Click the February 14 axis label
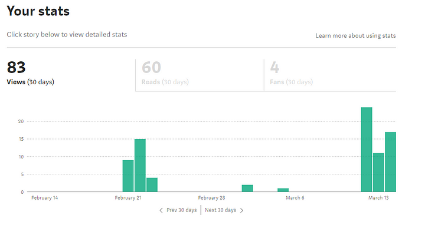The height and width of the screenshot is (228, 425). (44, 198)
